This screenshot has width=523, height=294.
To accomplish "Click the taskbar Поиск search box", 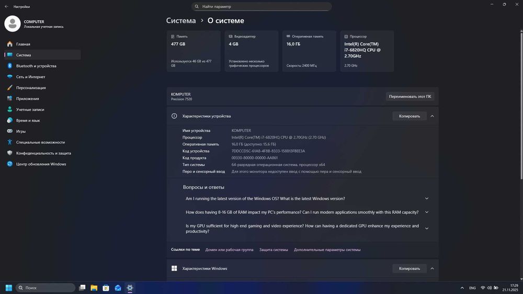I will tap(46, 288).
